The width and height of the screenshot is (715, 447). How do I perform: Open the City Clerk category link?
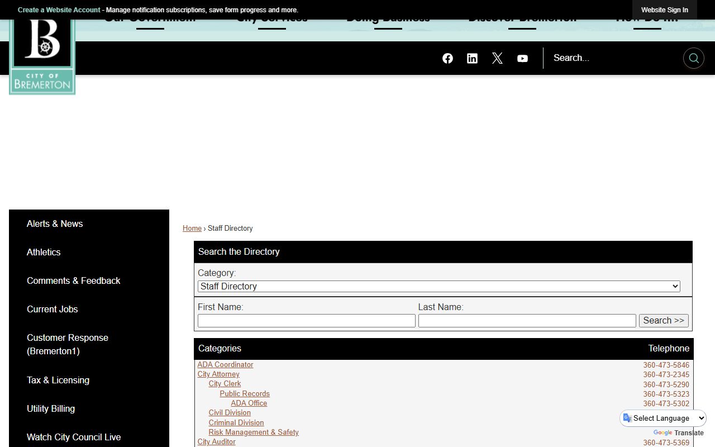point(225,384)
